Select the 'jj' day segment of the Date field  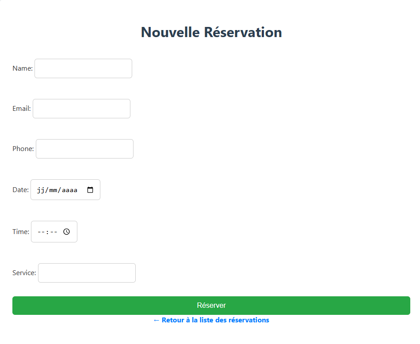[x=40, y=189]
